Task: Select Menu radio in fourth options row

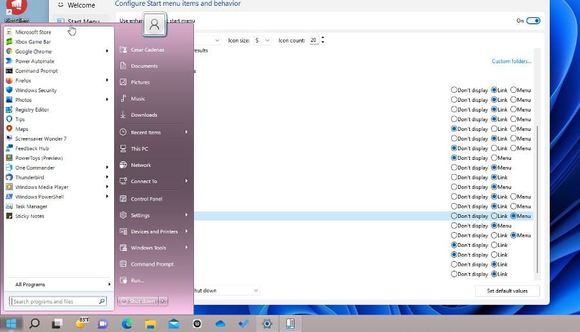Action: click(514, 119)
